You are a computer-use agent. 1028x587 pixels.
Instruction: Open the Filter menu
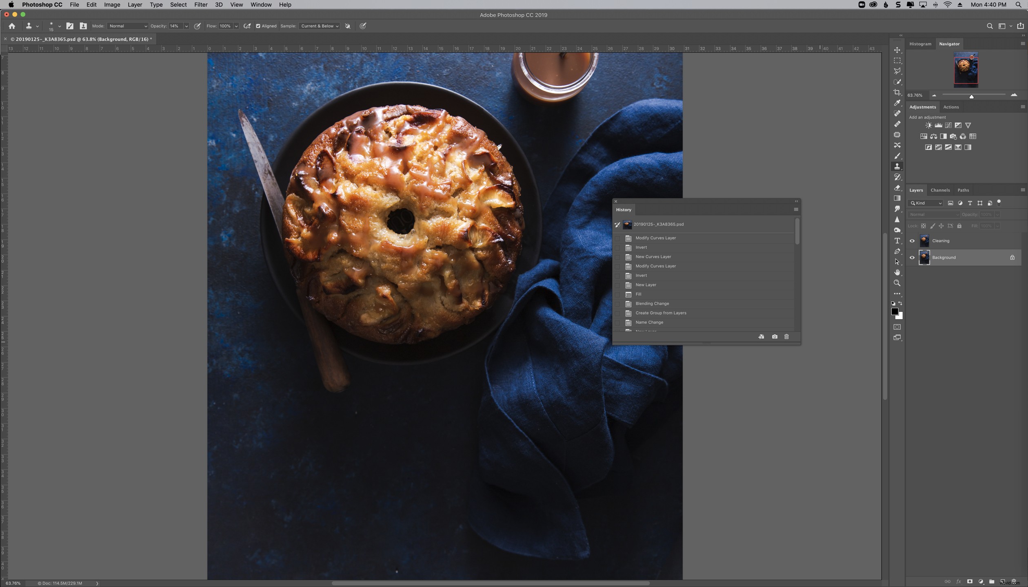click(200, 4)
